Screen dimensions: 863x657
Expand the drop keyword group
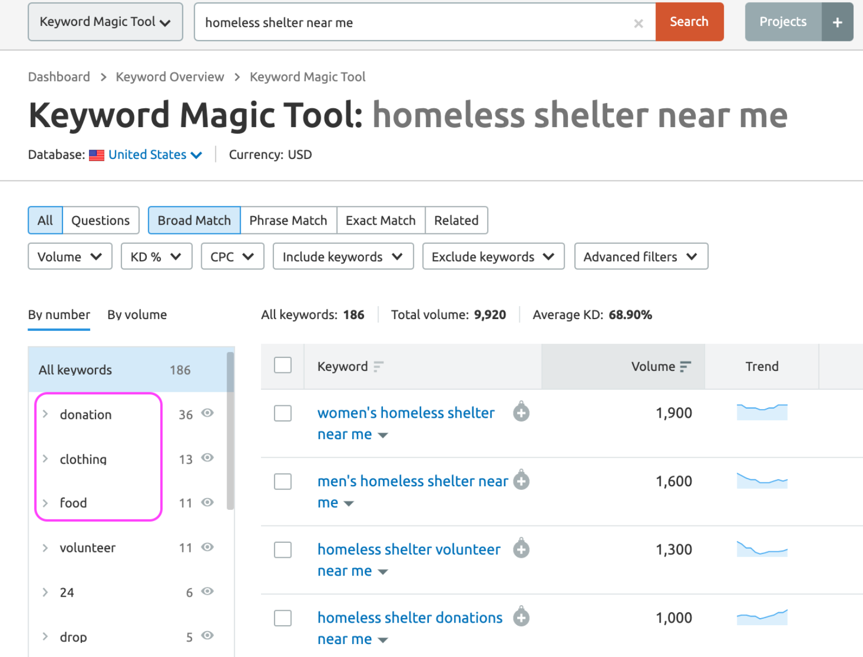click(x=45, y=637)
